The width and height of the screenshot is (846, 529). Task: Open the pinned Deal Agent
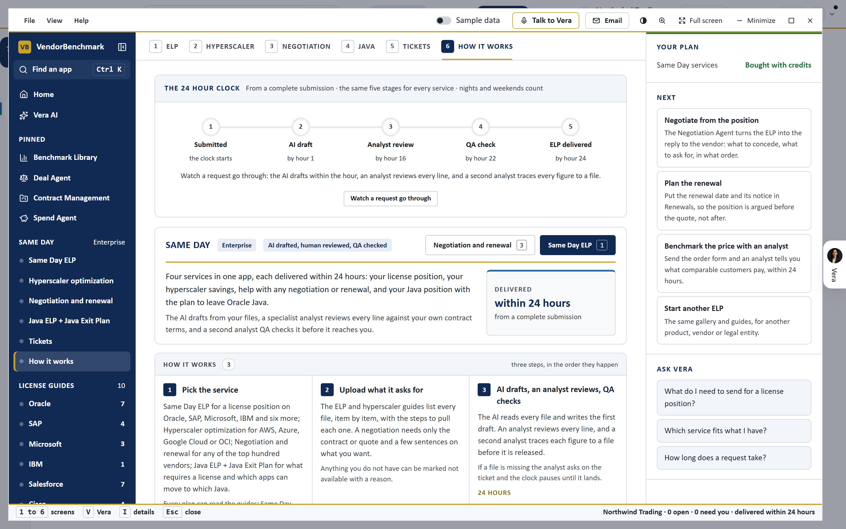pos(72,178)
